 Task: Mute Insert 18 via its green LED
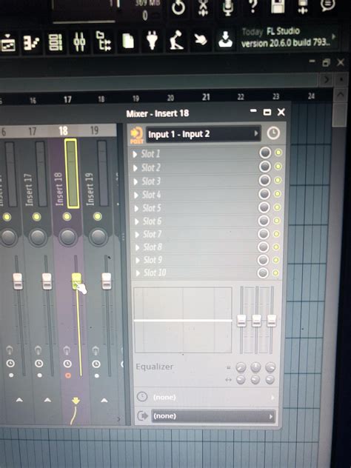(67, 216)
